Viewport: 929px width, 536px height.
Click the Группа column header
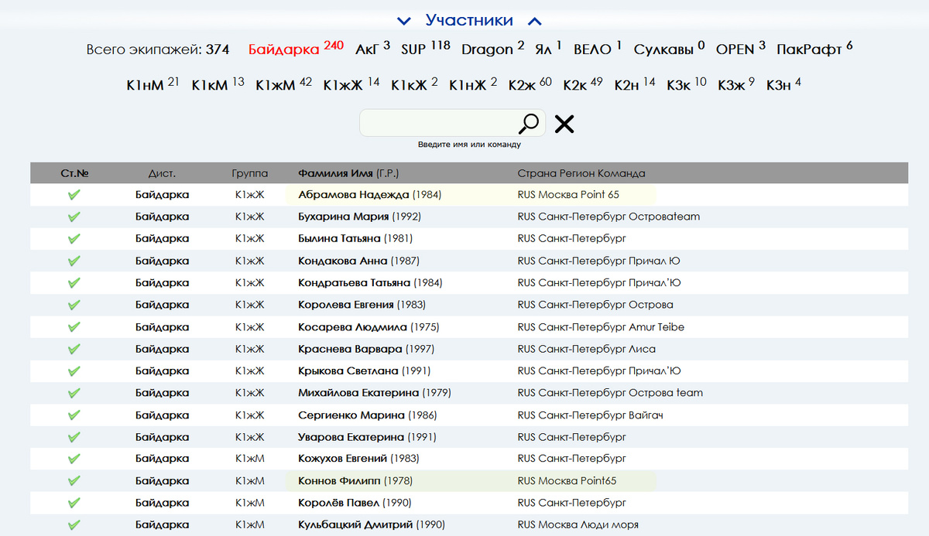point(249,173)
